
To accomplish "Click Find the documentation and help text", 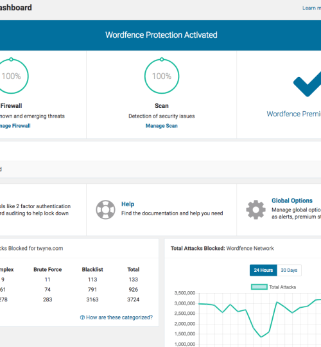I will [x=172, y=213].
